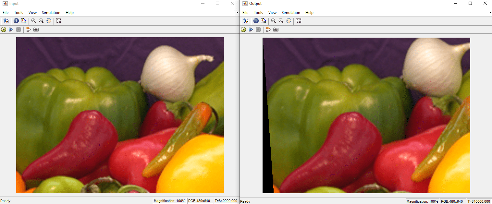The height and width of the screenshot is (204, 492).
Task: Select Zoom In magnifier in Output window
Action: pyautogui.click(x=274, y=21)
